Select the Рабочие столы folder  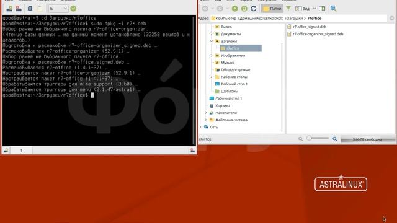pos(234,77)
